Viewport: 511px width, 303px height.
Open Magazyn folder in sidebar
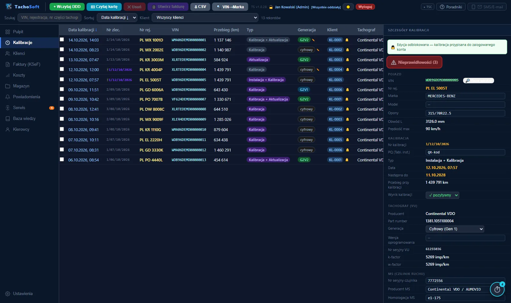8,86
